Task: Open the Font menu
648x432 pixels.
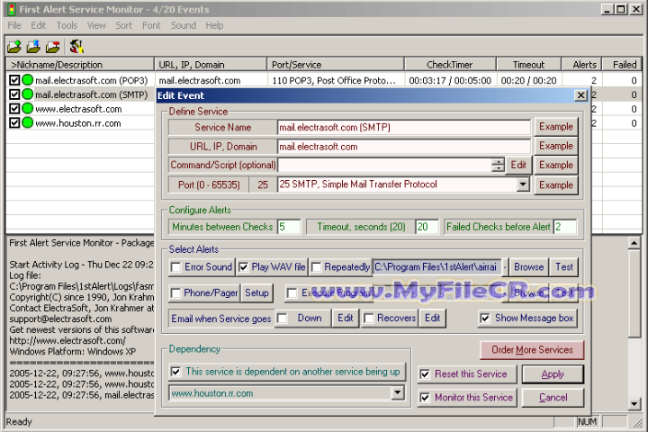Action: [x=151, y=25]
